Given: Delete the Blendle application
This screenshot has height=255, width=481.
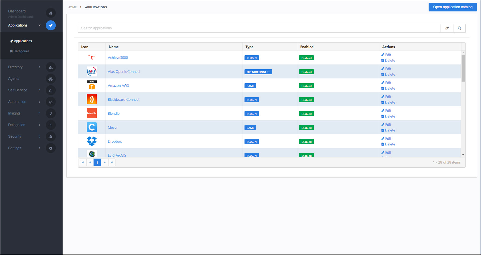Looking at the screenshot, I should click(388, 116).
